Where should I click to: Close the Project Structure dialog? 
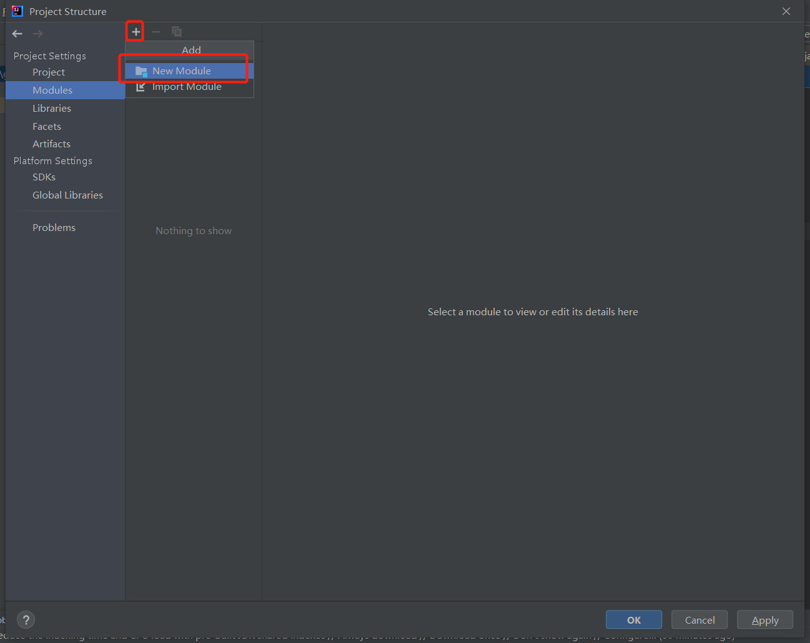[x=786, y=11]
